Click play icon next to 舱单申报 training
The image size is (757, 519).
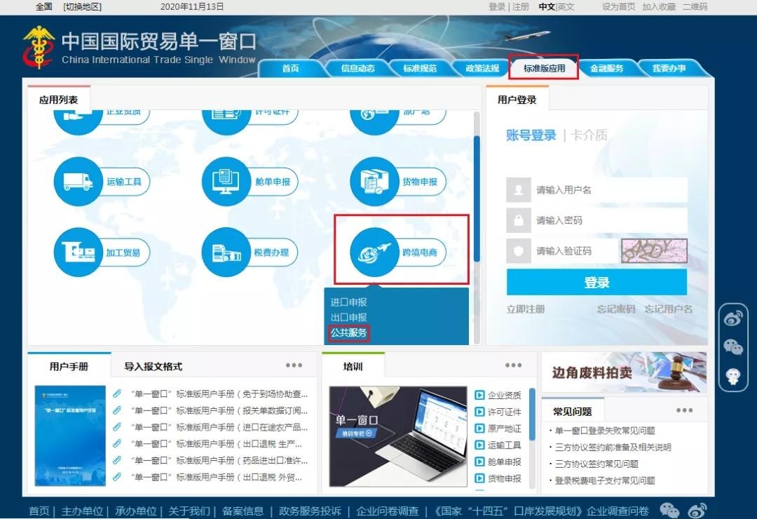pyautogui.click(x=479, y=461)
